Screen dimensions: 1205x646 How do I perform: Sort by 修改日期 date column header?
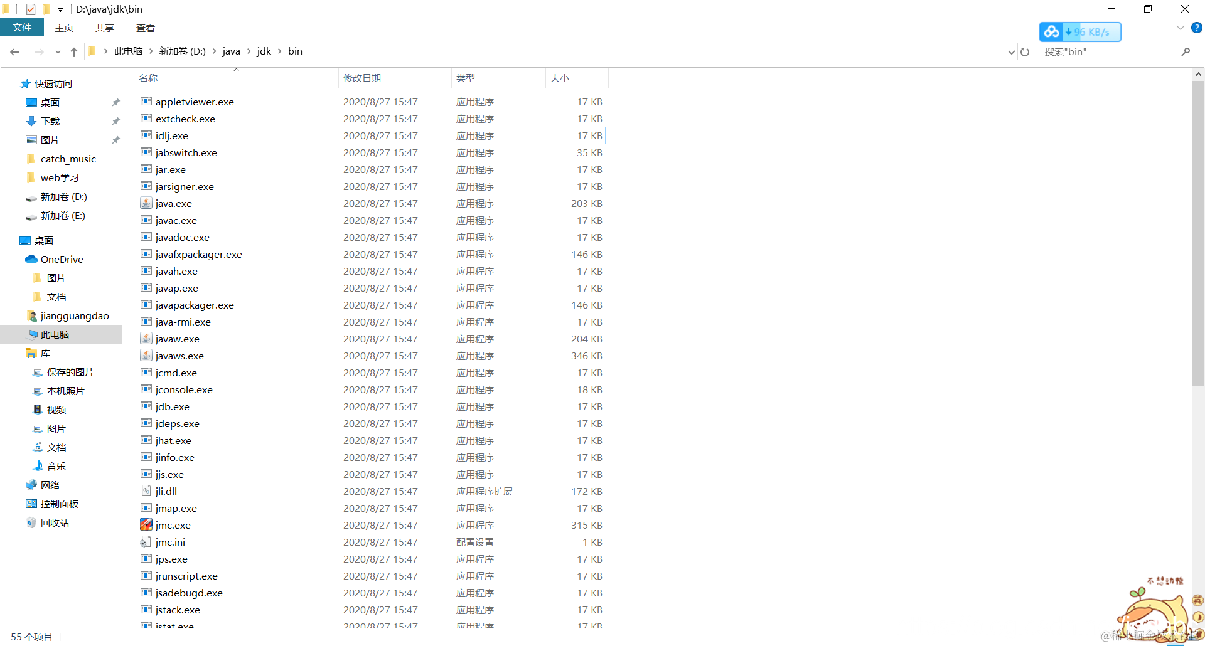pos(395,78)
